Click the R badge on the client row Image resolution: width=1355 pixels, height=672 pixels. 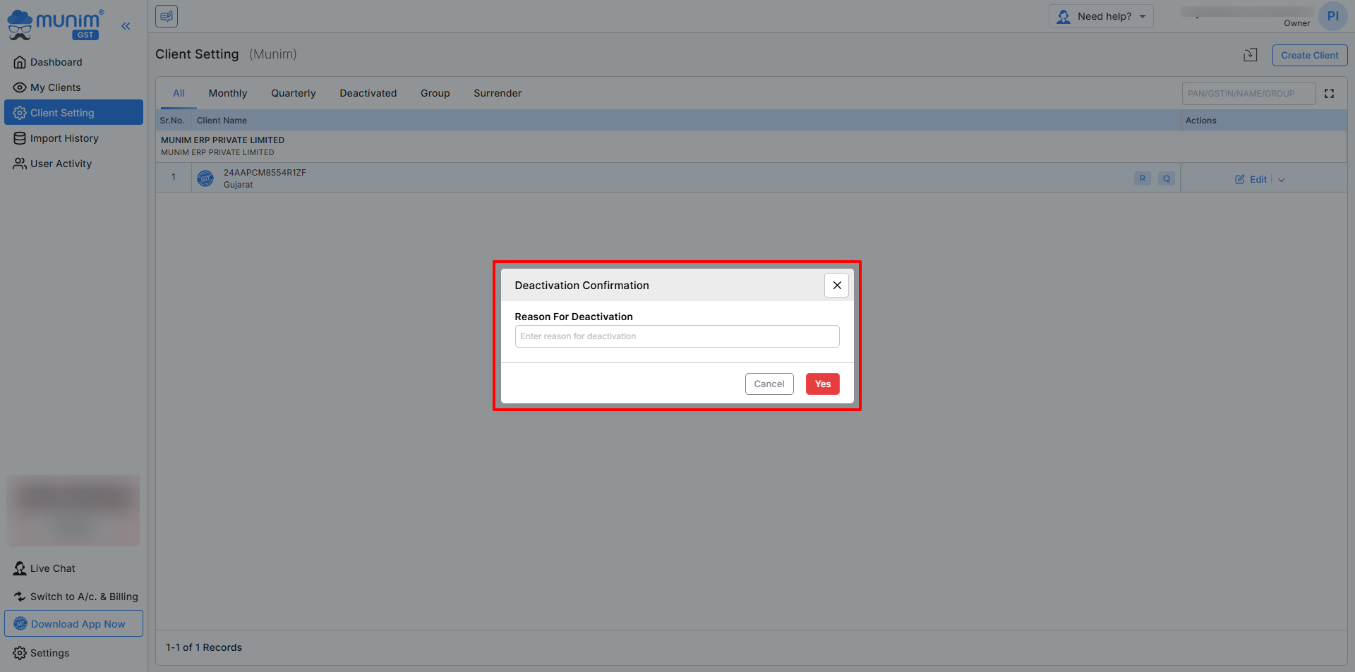point(1142,178)
